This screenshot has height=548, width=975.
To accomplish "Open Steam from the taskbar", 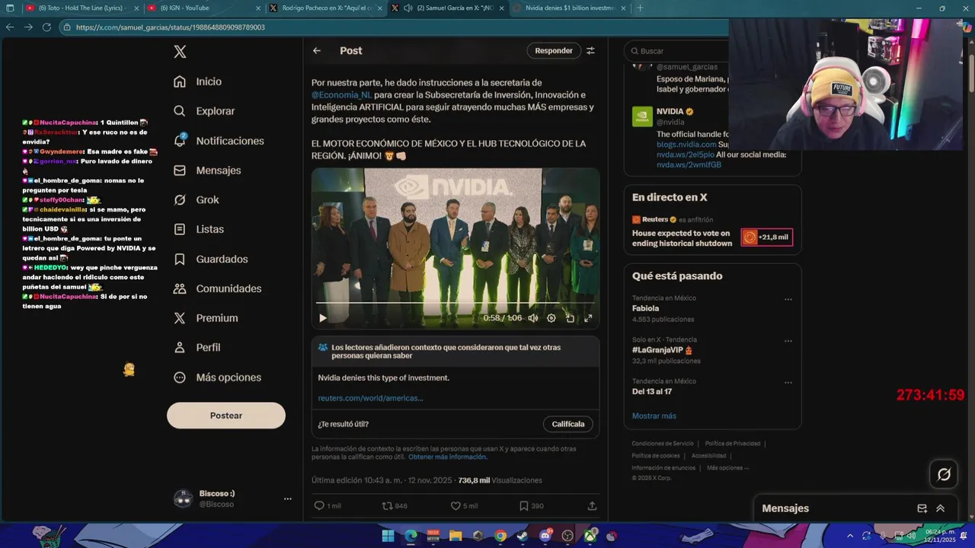I will click(523, 535).
